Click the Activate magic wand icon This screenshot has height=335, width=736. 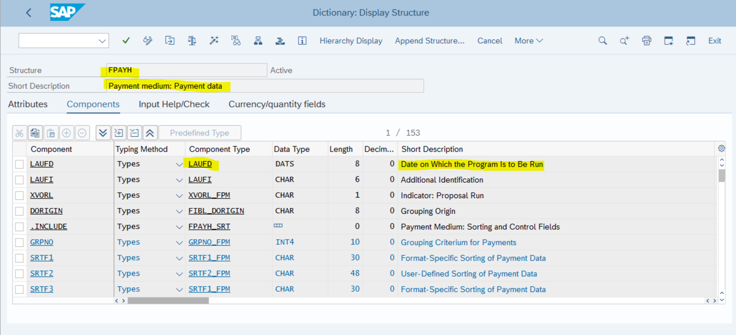(214, 41)
